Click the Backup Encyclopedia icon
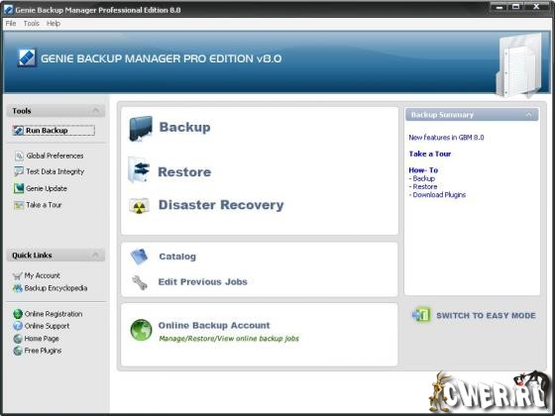Screen dimensions: 555x416 (x=18, y=288)
